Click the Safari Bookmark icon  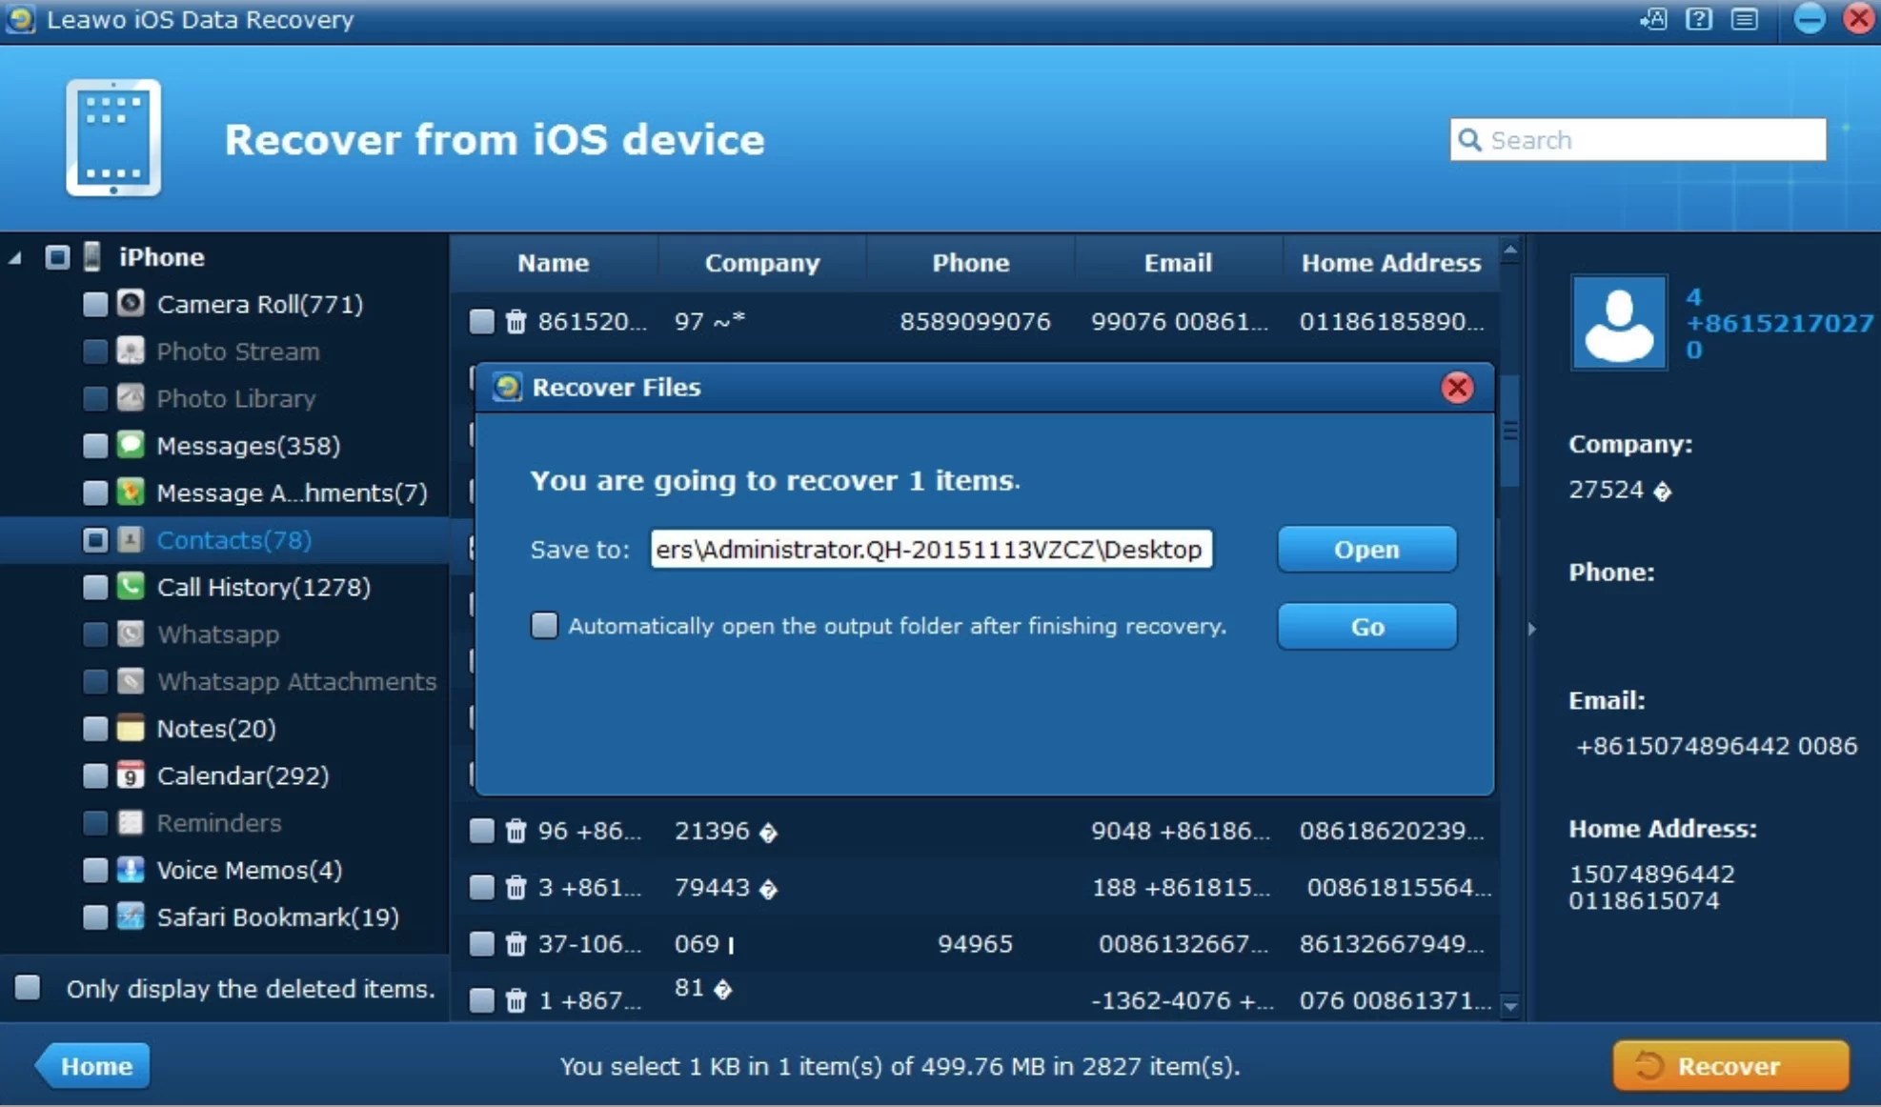point(131,916)
